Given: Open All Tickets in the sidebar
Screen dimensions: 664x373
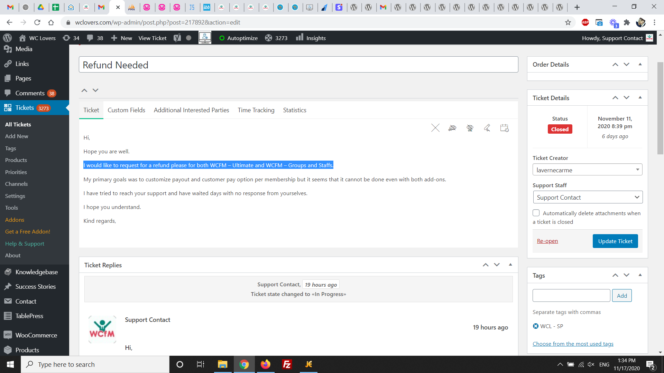Looking at the screenshot, I should (18, 124).
